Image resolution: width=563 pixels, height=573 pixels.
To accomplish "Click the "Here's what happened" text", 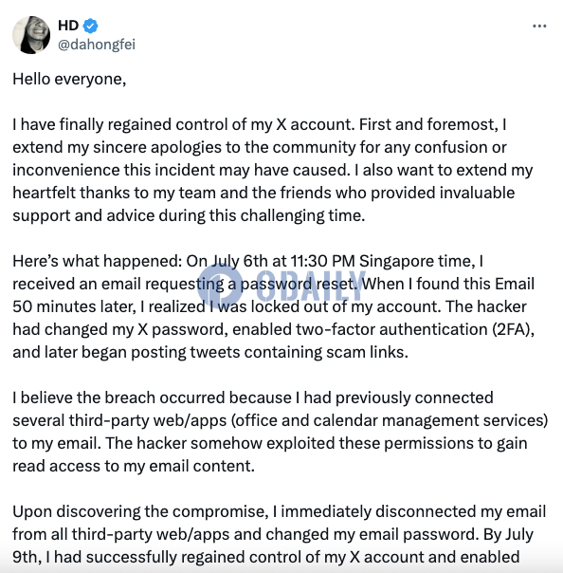I will 97,261.
